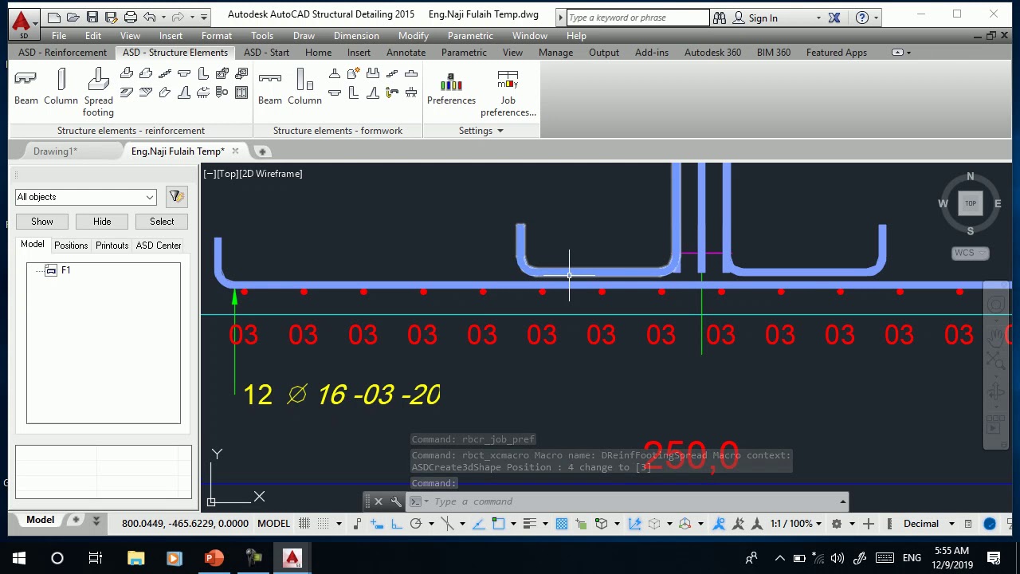The height and width of the screenshot is (574, 1020).
Task: Click the command line wrench customize icon
Action: point(396,501)
